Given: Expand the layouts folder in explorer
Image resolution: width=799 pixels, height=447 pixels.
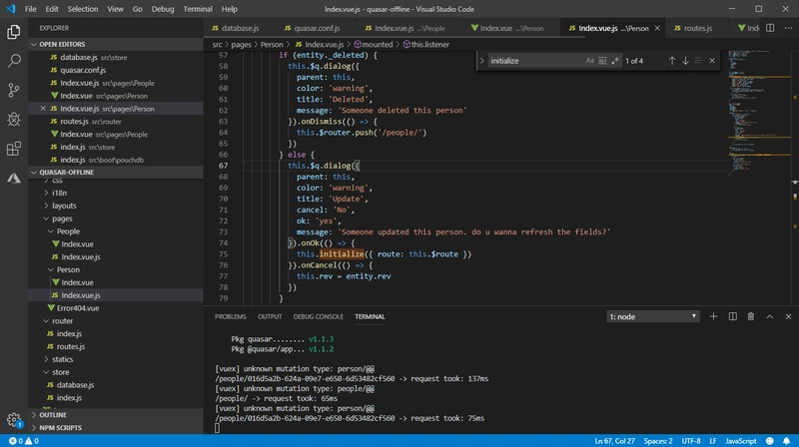Looking at the screenshot, I should click(x=64, y=205).
